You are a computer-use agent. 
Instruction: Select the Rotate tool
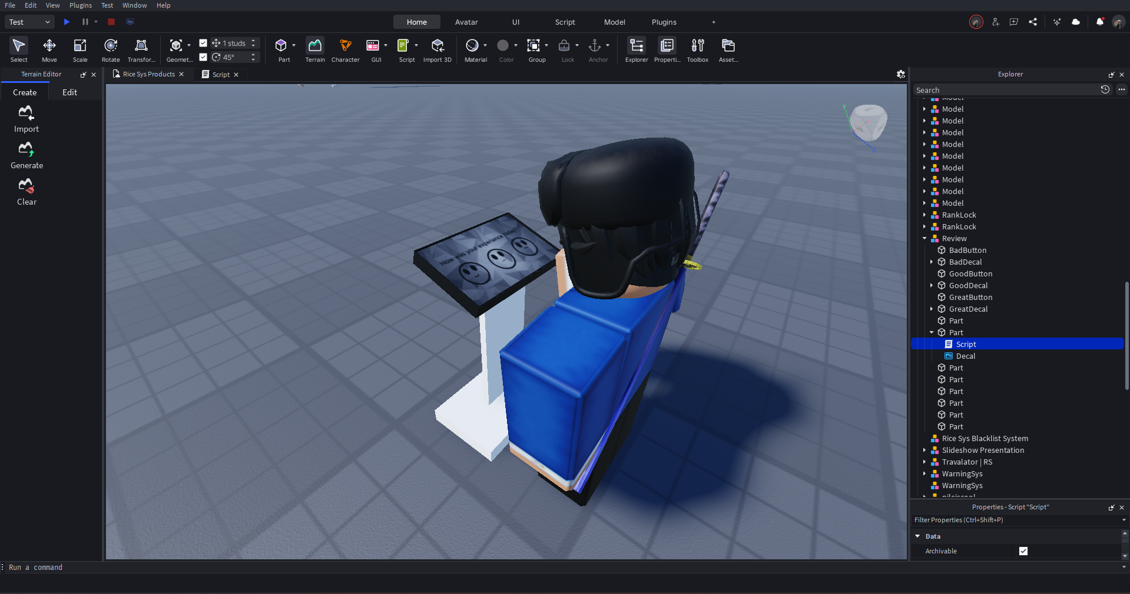(110, 50)
